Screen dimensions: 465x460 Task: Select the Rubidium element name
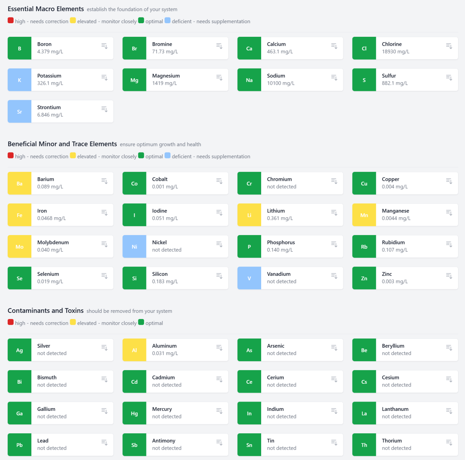[393, 242]
